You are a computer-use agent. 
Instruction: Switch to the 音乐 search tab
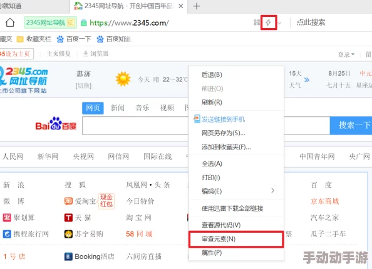point(142,108)
